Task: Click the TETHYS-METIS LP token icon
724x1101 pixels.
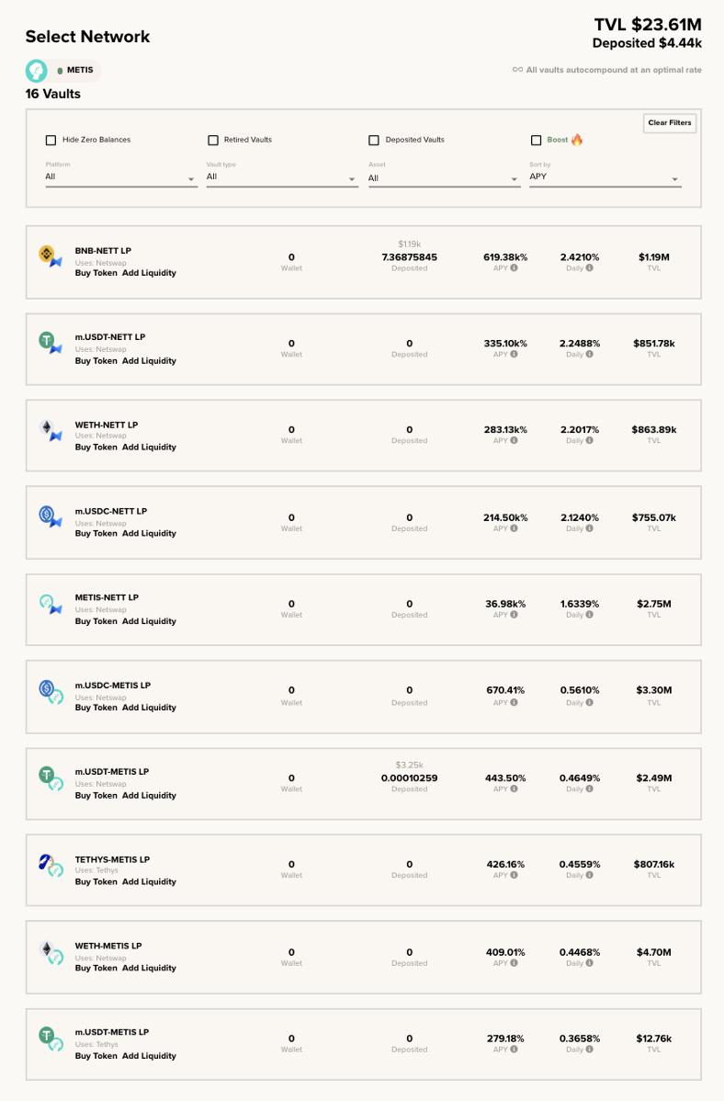Action: (x=50, y=865)
